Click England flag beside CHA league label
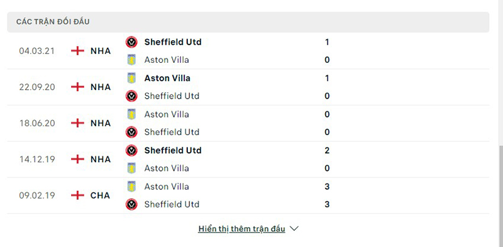 coord(77,195)
